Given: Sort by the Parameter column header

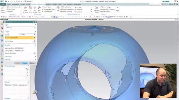Looking at the screenshot, I should (8, 85).
